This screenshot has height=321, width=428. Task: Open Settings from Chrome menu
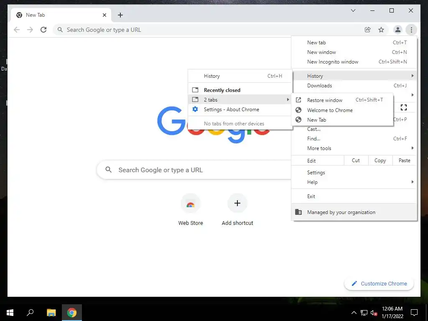click(354, 173)
